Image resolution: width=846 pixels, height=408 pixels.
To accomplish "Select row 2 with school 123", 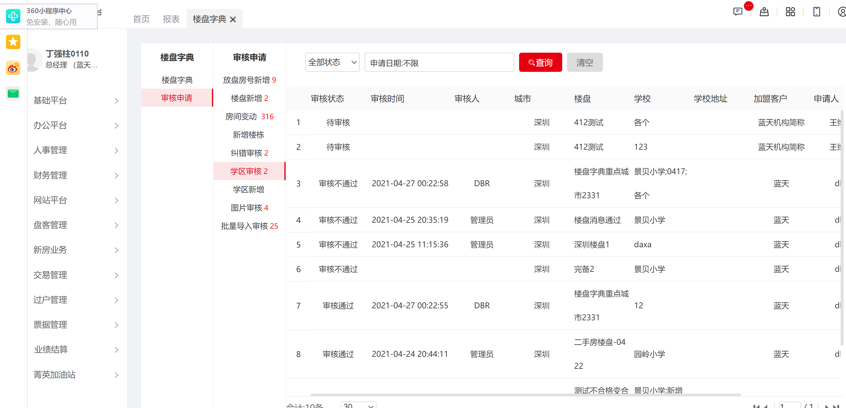I will click(563, 147).
